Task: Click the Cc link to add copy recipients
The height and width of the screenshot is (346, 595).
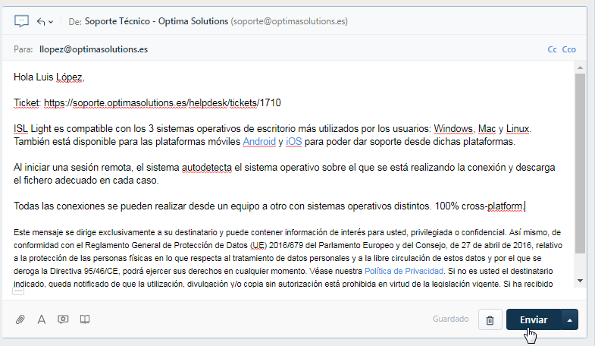Action: pos(552,49)
